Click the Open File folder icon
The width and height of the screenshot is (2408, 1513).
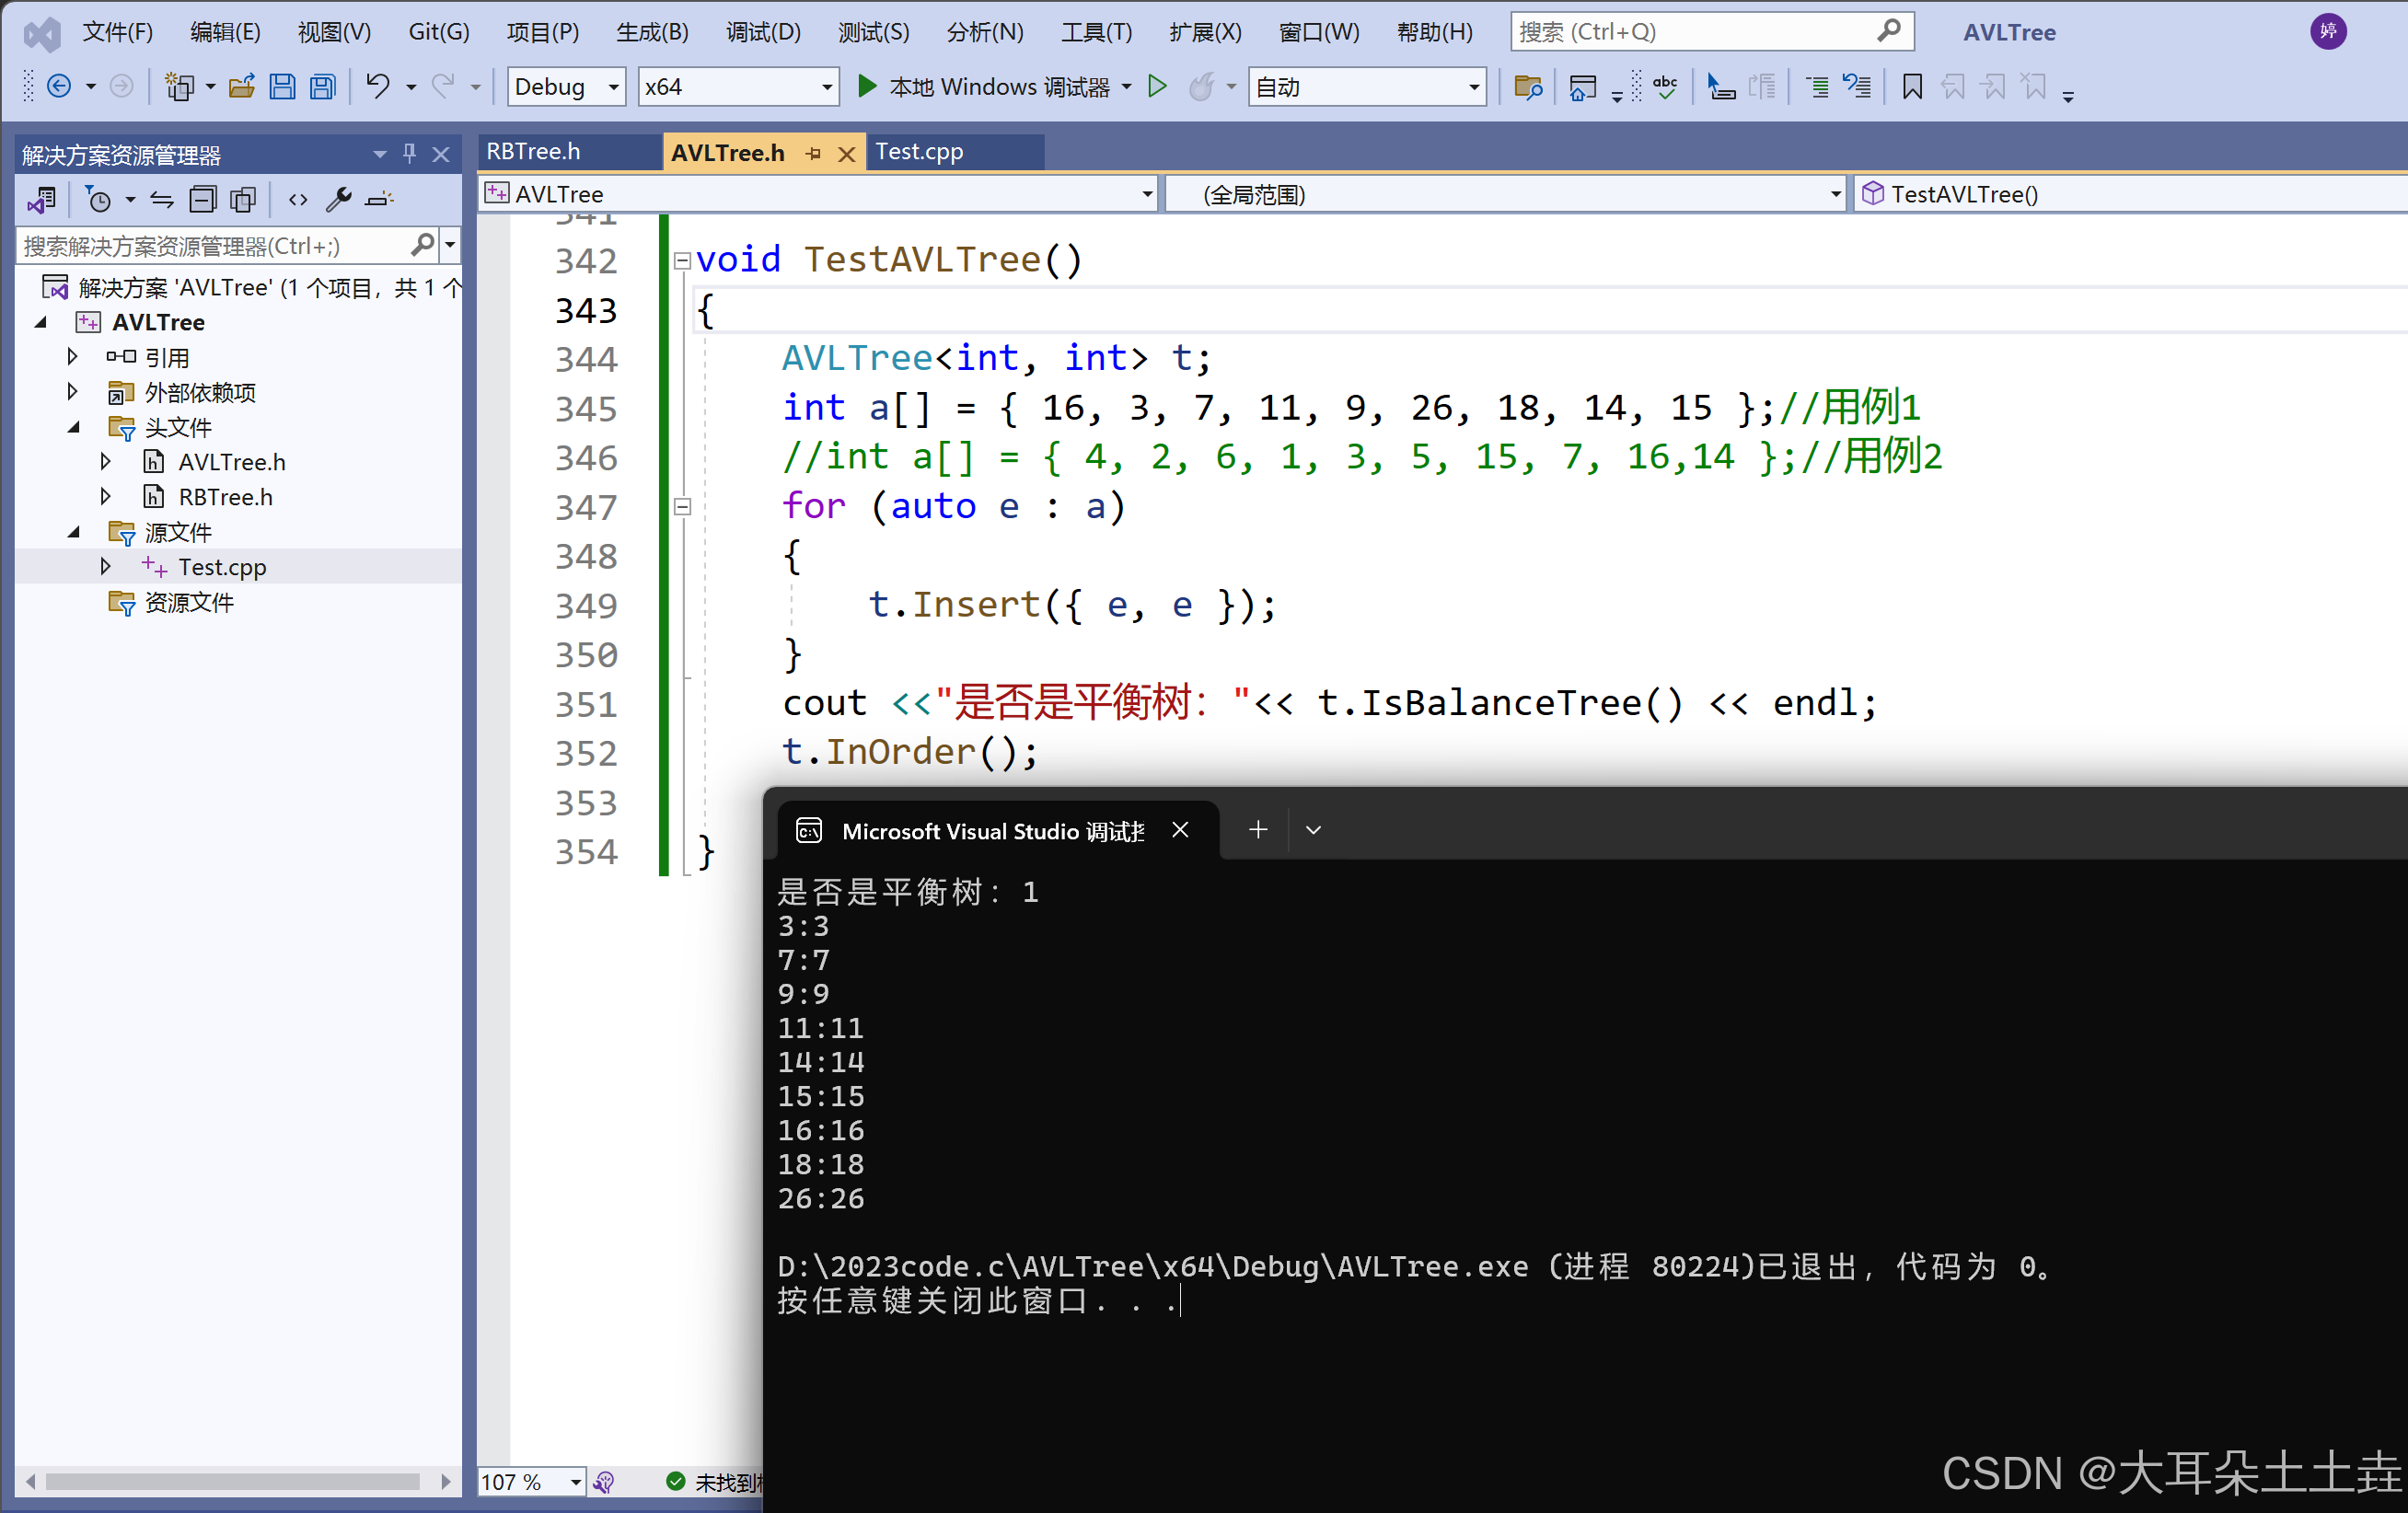click(241, 87)
